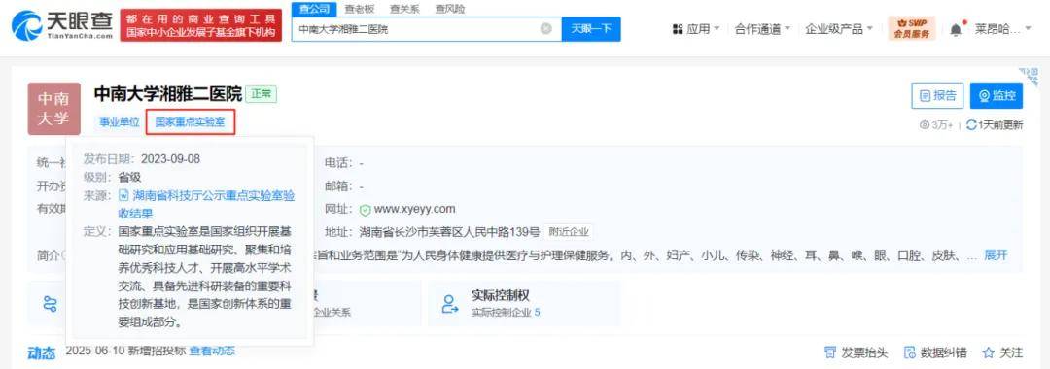Click the 发票抬头 invoice icon

[830, 352]
